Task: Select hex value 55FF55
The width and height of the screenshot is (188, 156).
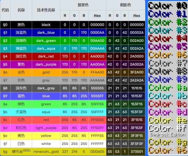Action: tap(97, 104)
